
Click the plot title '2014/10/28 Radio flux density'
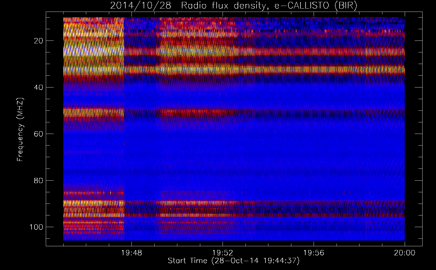coord(234,6)
